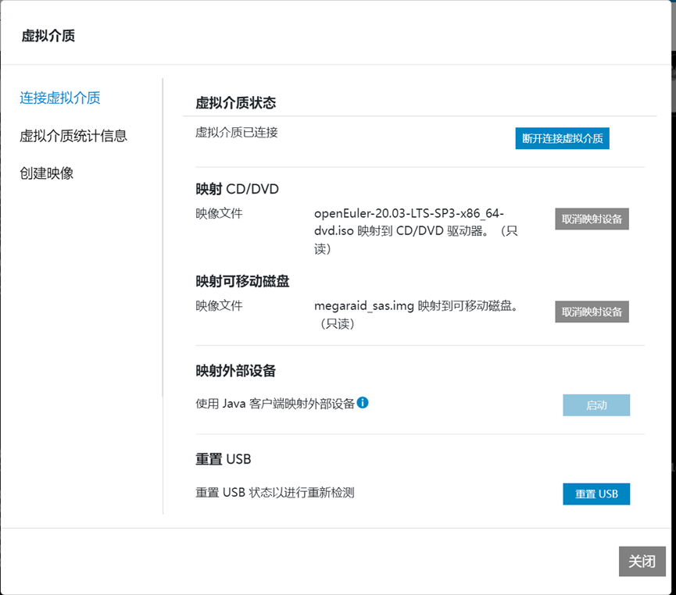676x595 pixels.
Task: Click the megaraid_sas.img mapping text
Action: click(416, 307)
